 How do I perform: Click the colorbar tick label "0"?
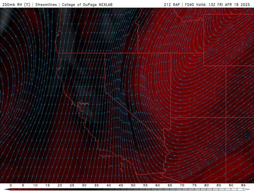(11, 185)
